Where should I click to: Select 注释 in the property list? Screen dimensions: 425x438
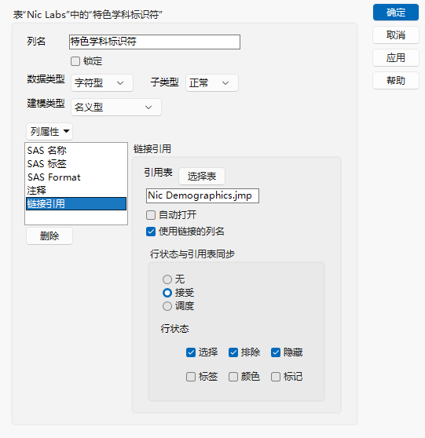pyautogui.click(x=76, y=191)
